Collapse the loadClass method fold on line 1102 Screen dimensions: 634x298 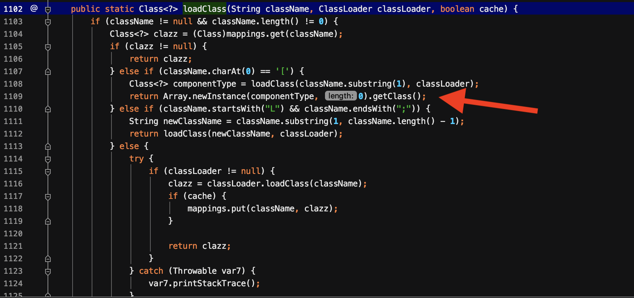(x=48, y=9)
